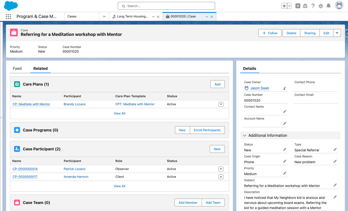This screenshot has height=211, width=348.
Task: Open the favorites list dropdown arrow
Action: click(289, 6)
